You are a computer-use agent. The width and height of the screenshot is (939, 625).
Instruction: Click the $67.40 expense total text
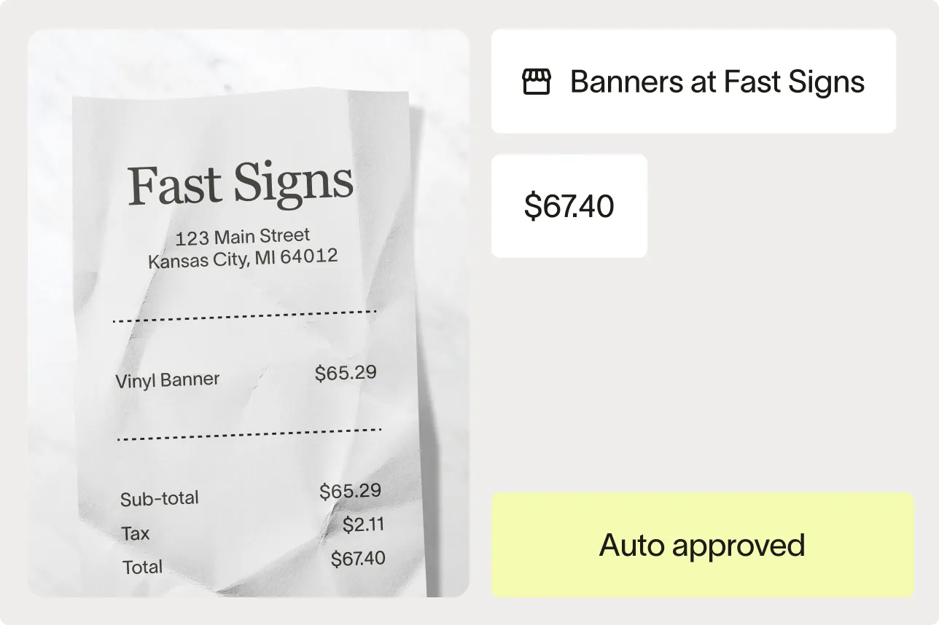coord(569,206)
